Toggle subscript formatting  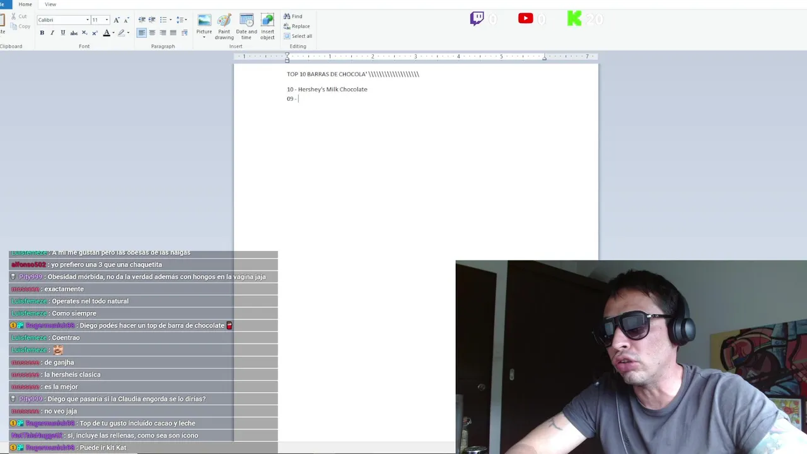click(x=84, y=33)
